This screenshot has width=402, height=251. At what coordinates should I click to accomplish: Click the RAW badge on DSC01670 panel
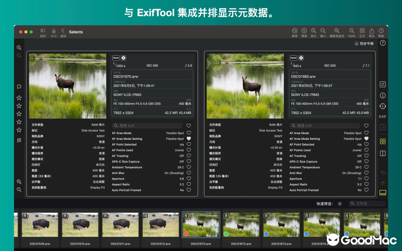116,58
